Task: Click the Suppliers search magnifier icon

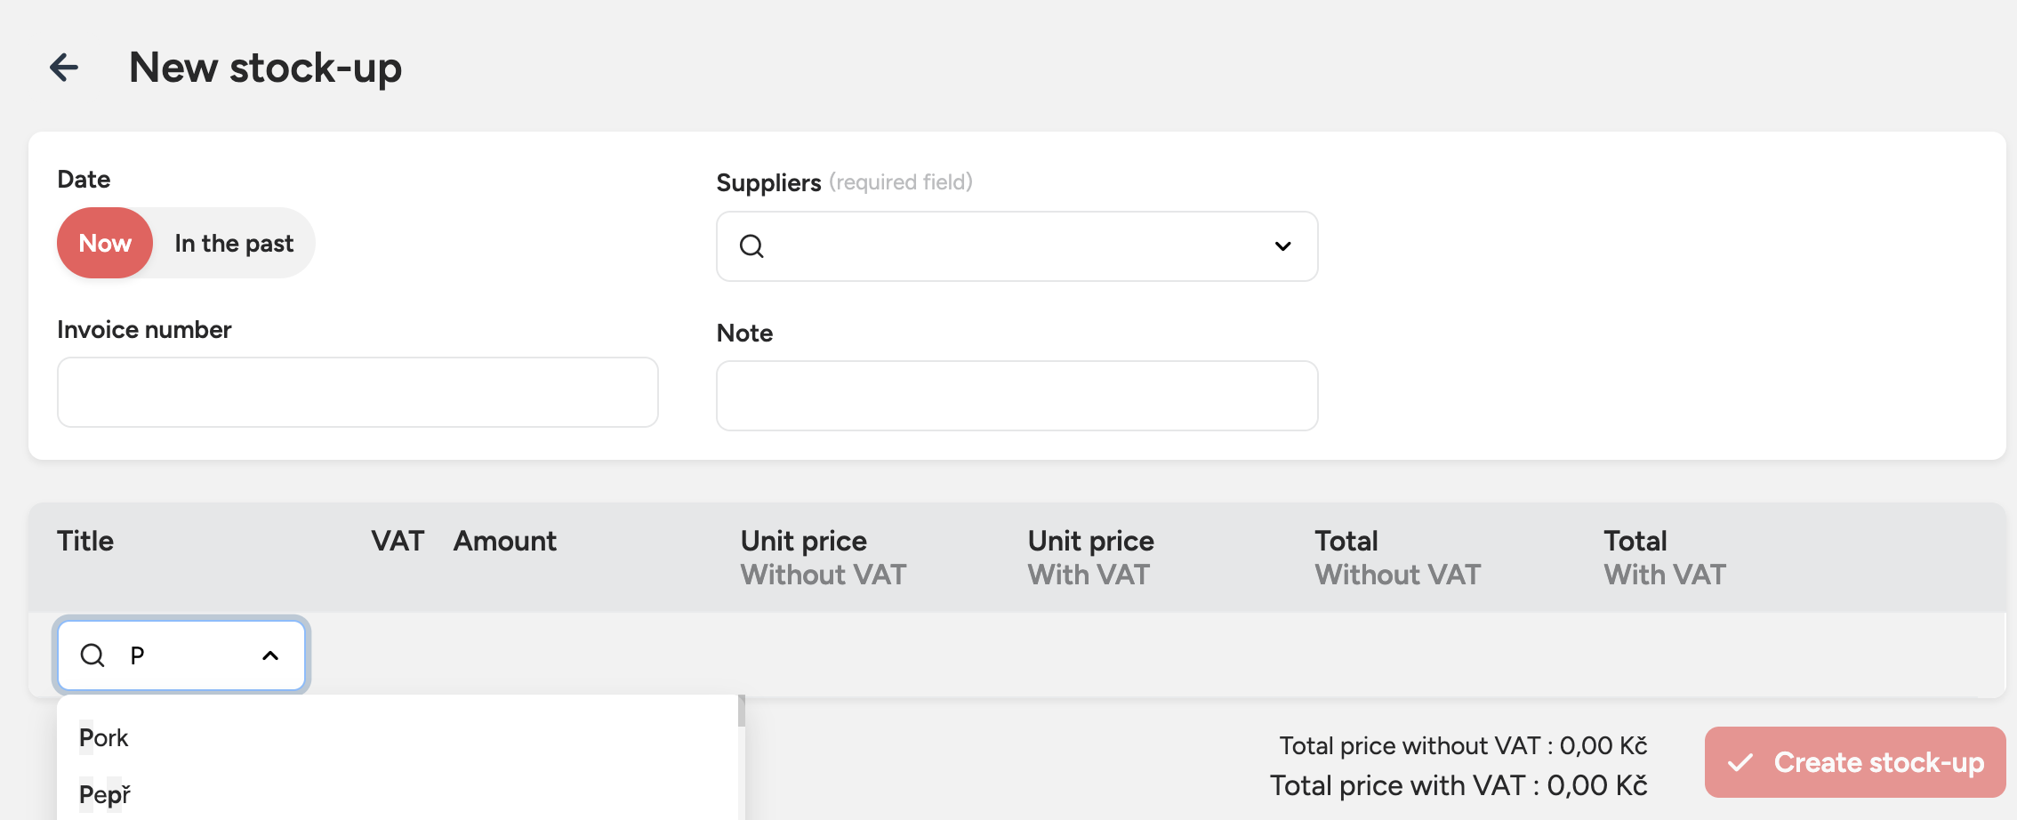Action: (751, 246)
